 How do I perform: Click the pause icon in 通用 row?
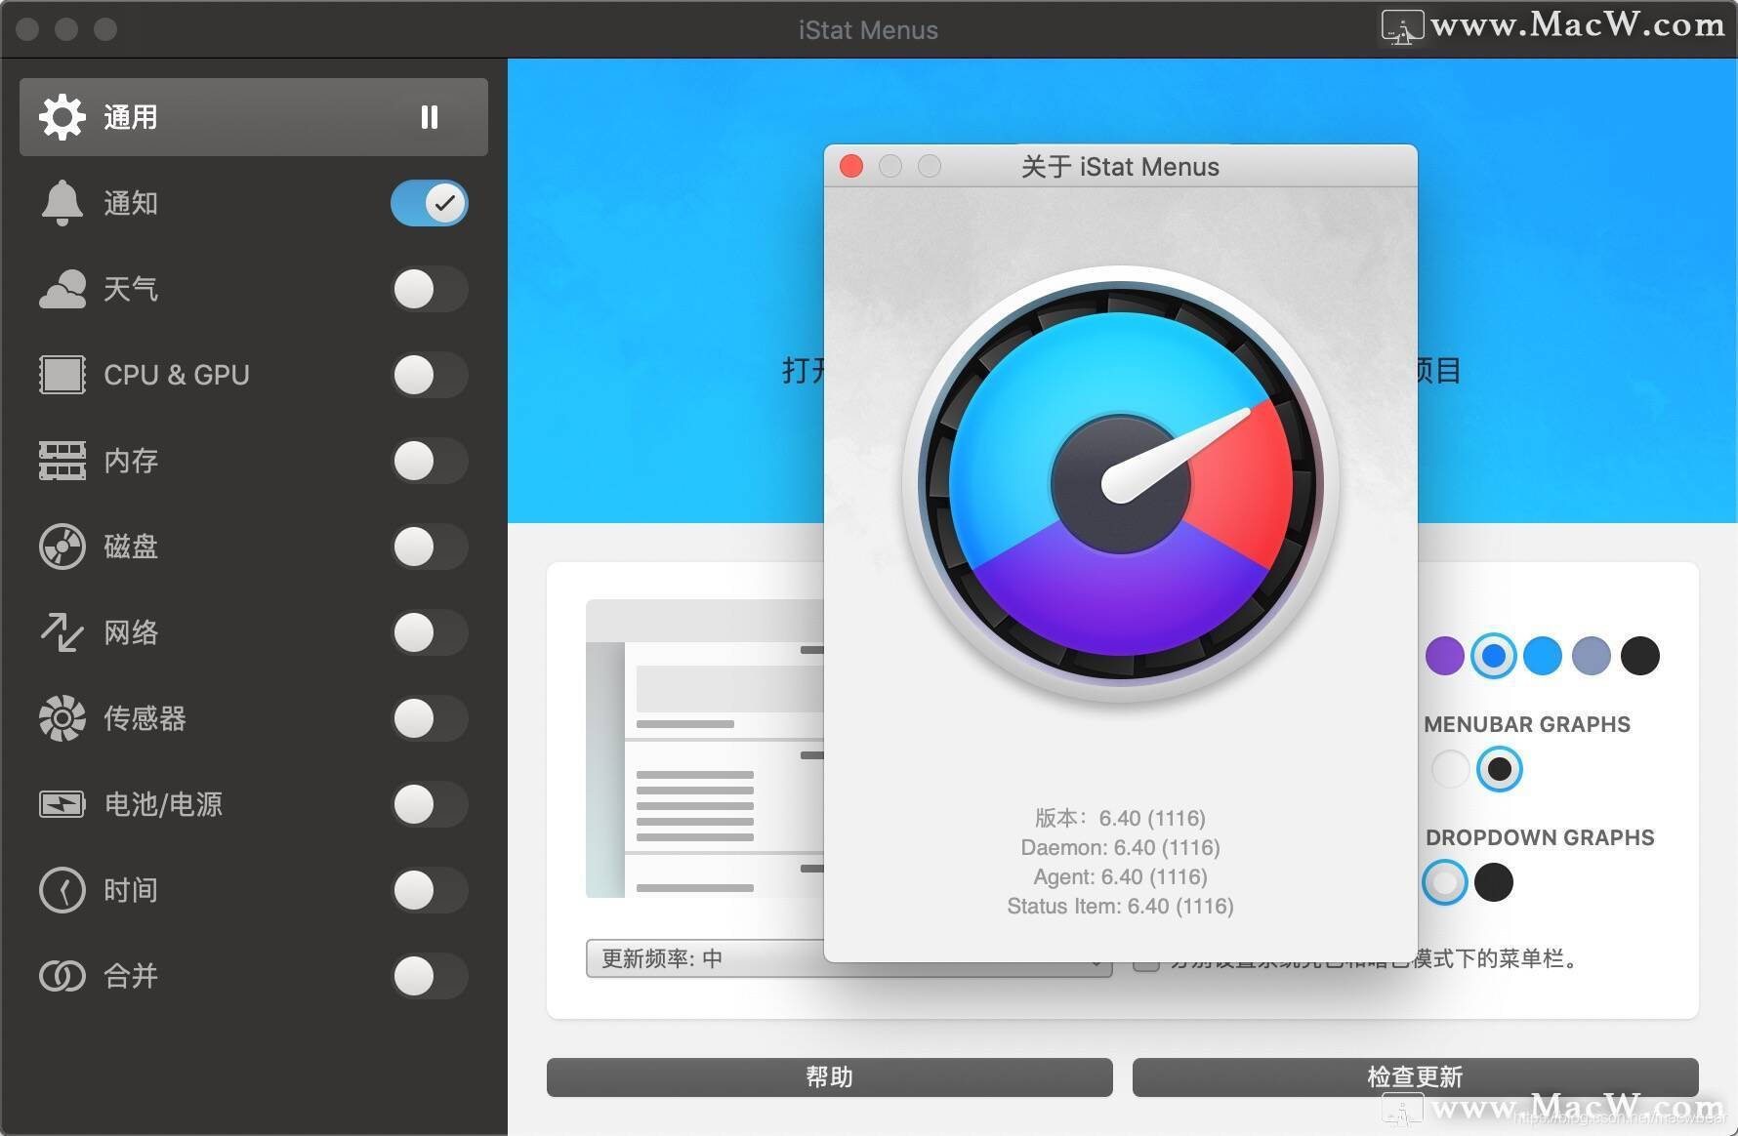[x=430, y=117]
